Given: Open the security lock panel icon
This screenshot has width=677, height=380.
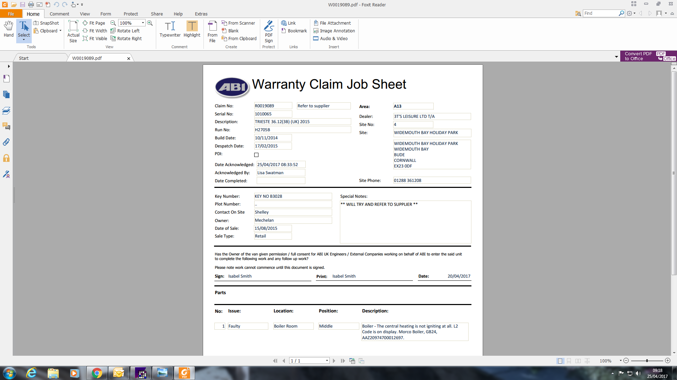Looking at the screenshot, I should (6, 158).
